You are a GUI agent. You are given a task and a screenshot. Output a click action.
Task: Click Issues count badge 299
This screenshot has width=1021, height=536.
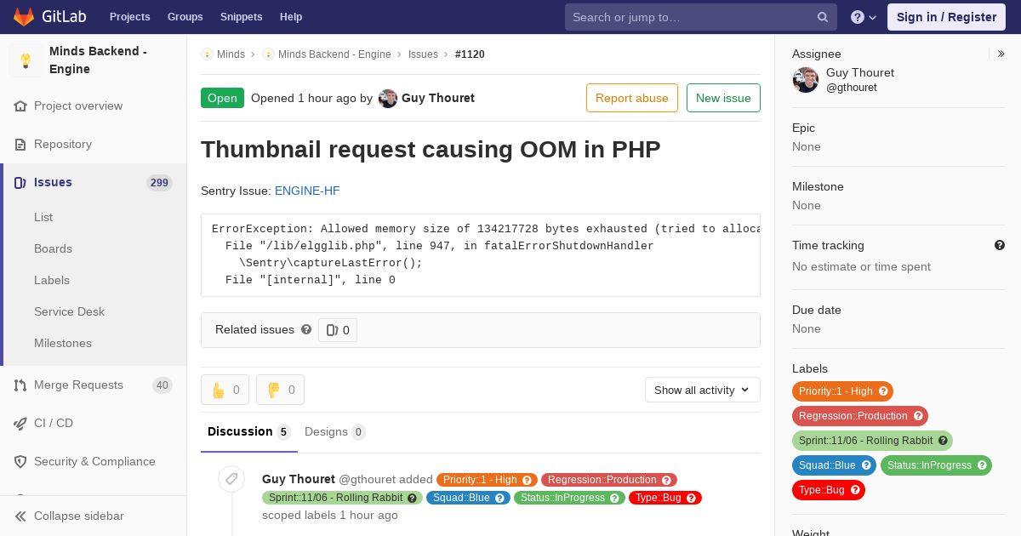pyautogui.click(x=159, y=183)
